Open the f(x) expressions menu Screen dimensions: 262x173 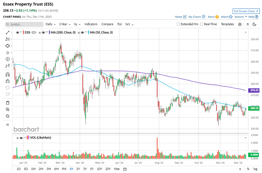pyautogui.click(x=119, y=24)
